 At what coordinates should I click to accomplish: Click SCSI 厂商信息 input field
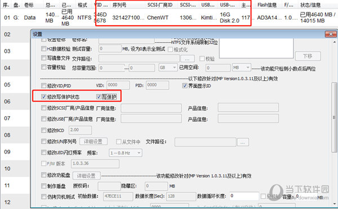[x=151, y=108]
